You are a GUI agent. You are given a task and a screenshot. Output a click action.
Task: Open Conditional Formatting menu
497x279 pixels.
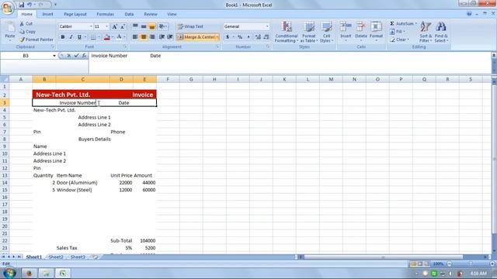(x=287, y=32)
